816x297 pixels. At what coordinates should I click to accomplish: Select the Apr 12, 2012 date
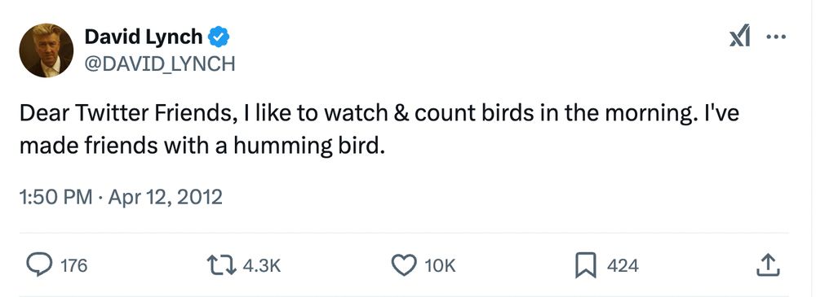(165, 197)
